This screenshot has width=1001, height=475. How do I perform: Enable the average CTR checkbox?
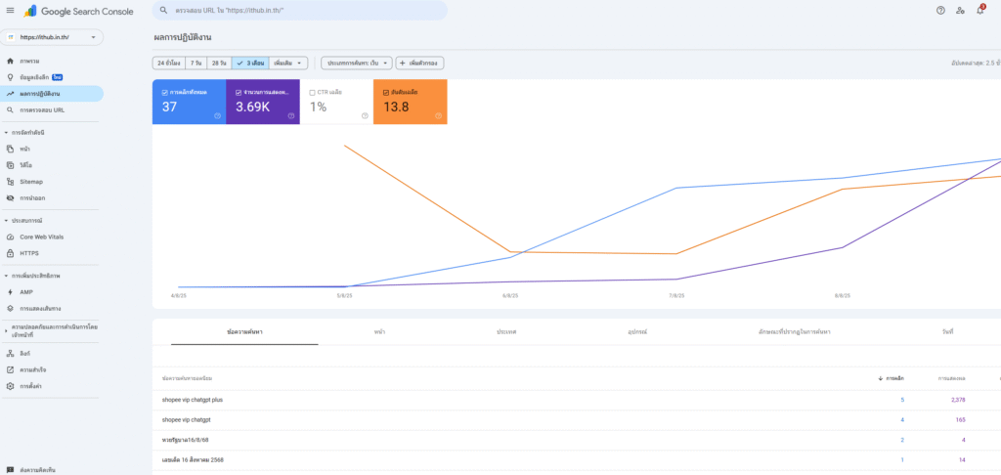click(312, 92)
